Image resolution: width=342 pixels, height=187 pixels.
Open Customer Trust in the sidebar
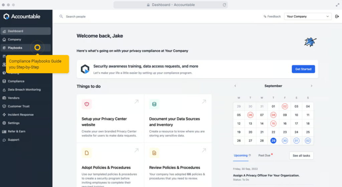click(x=25, y=106)
